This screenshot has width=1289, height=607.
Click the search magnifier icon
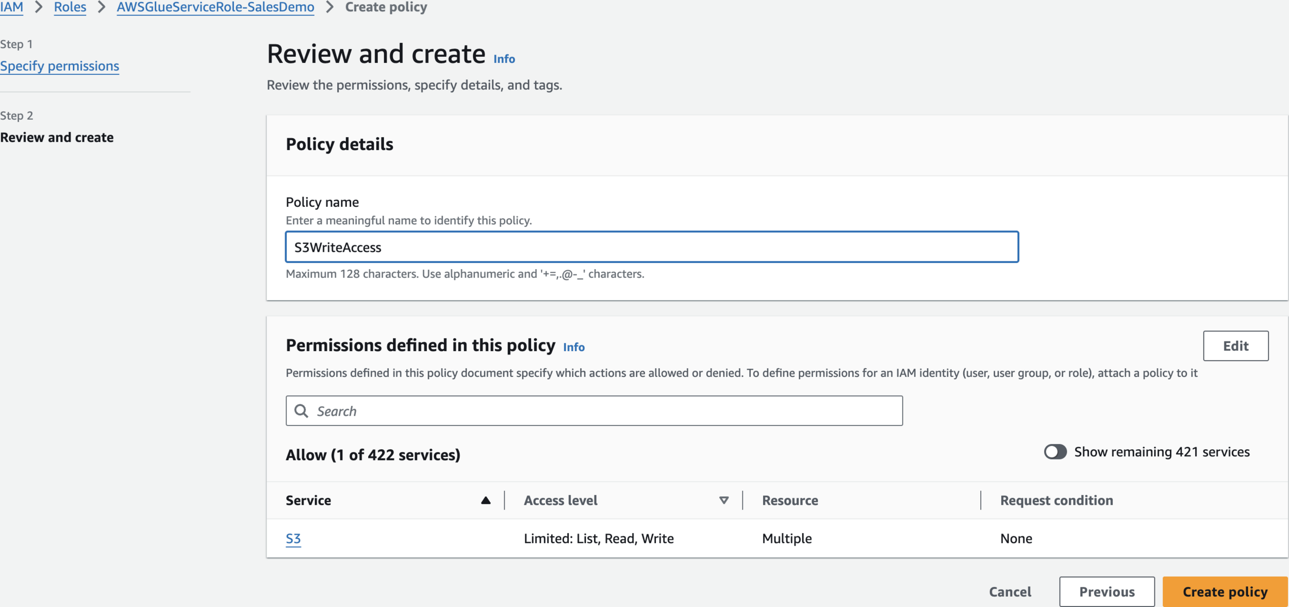301,411
